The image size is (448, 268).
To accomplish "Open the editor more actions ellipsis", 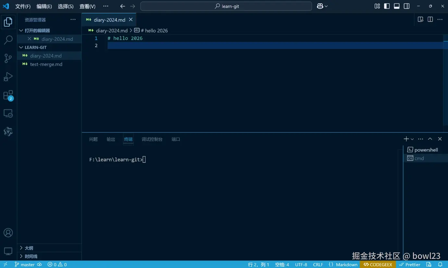I will pos(440,20).
